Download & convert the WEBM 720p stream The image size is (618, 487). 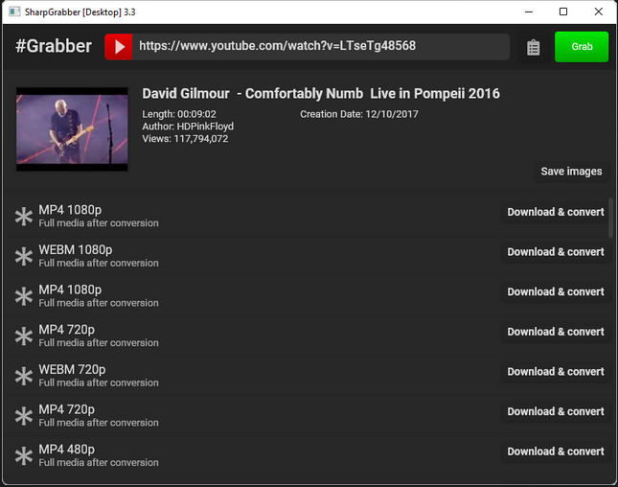(556, 371)
